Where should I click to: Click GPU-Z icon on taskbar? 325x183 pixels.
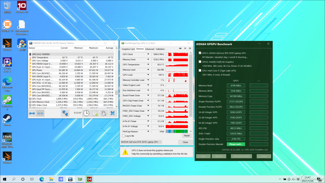(x=80, y=179)
